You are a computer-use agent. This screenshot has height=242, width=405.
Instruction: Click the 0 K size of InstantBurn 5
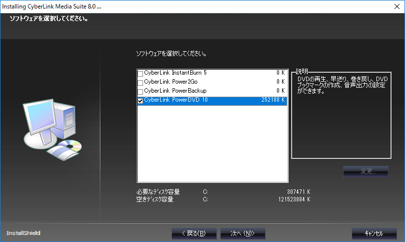click(281, 73)
